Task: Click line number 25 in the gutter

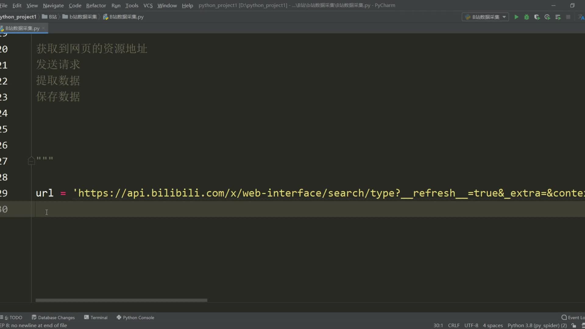Action: (x=4, y=129)
